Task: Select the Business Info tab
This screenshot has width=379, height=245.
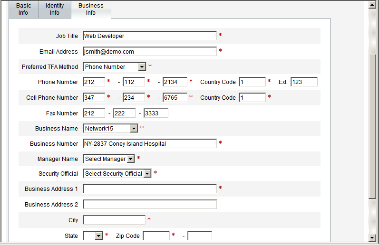Action: (x=91, y=9)
